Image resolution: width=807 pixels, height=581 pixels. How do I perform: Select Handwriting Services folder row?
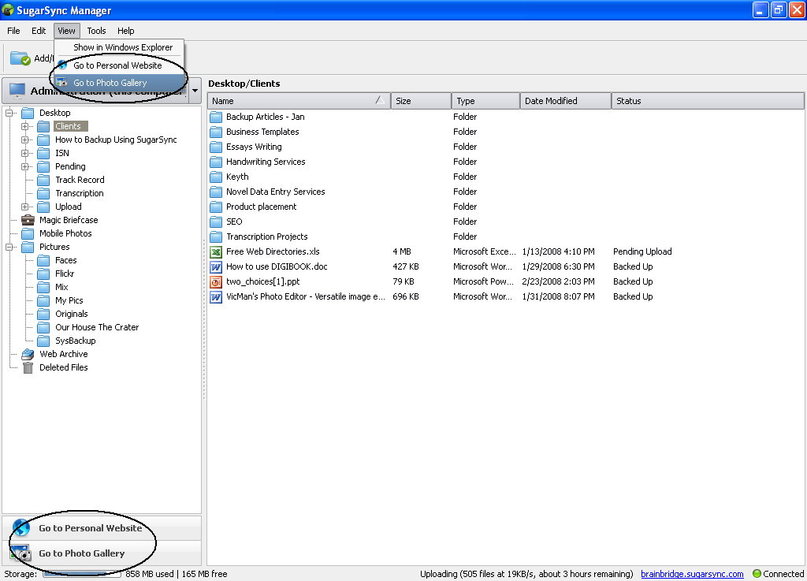tap(505, 162)
